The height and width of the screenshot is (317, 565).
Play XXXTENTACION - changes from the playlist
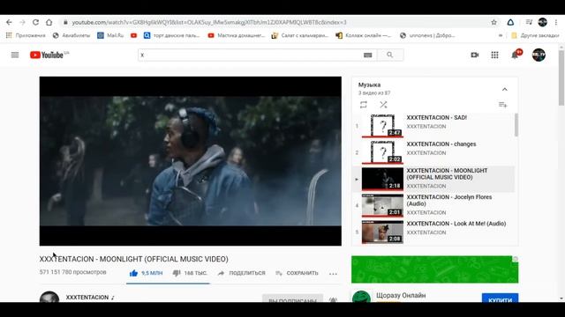433,152
